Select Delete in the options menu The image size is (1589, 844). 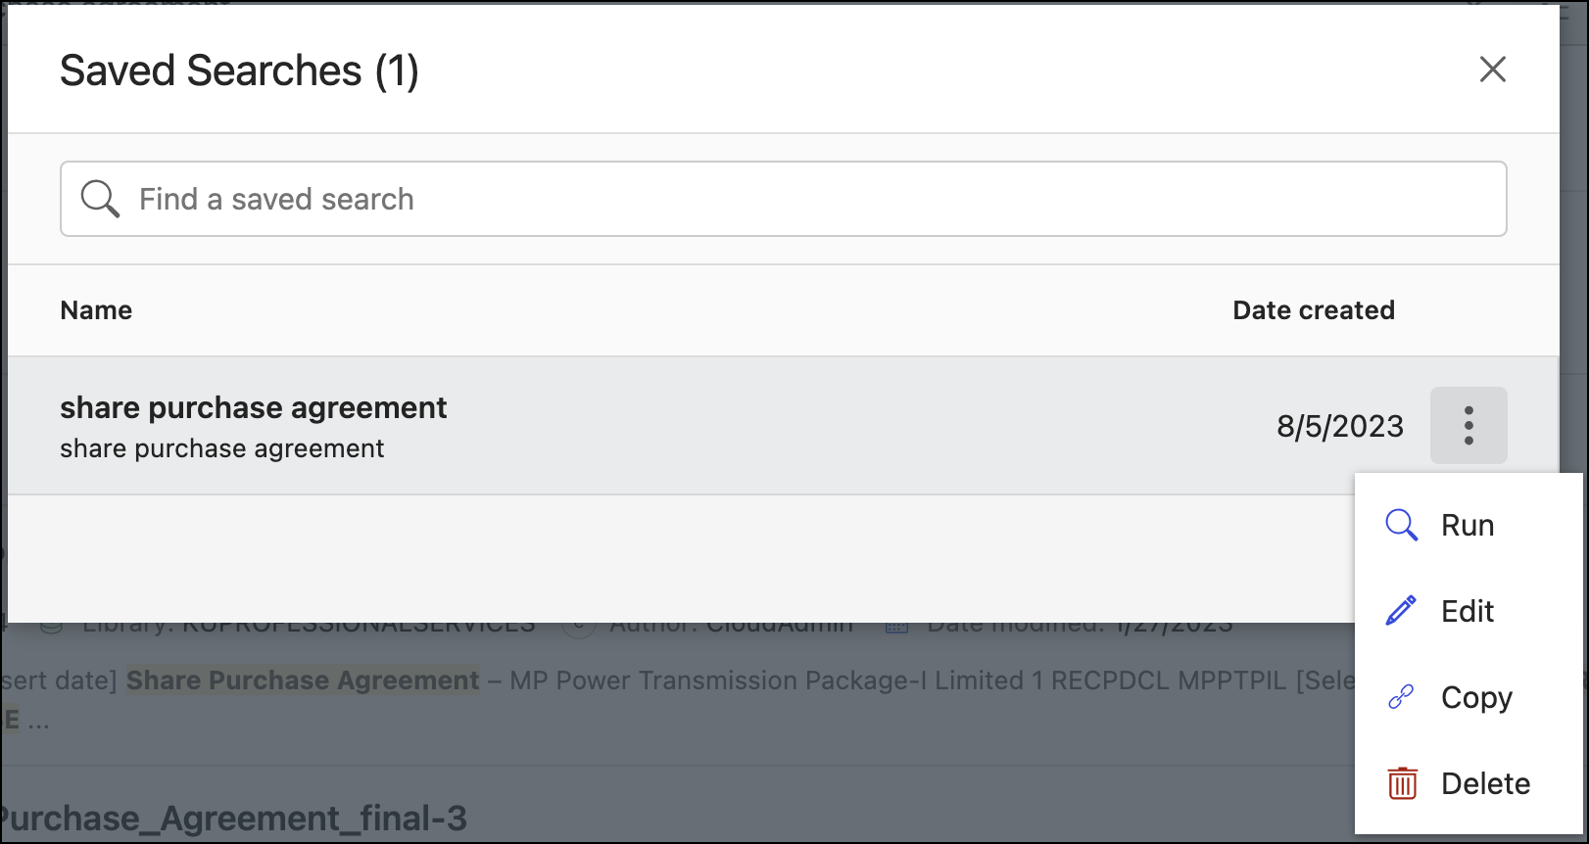tap(1484, 783)
